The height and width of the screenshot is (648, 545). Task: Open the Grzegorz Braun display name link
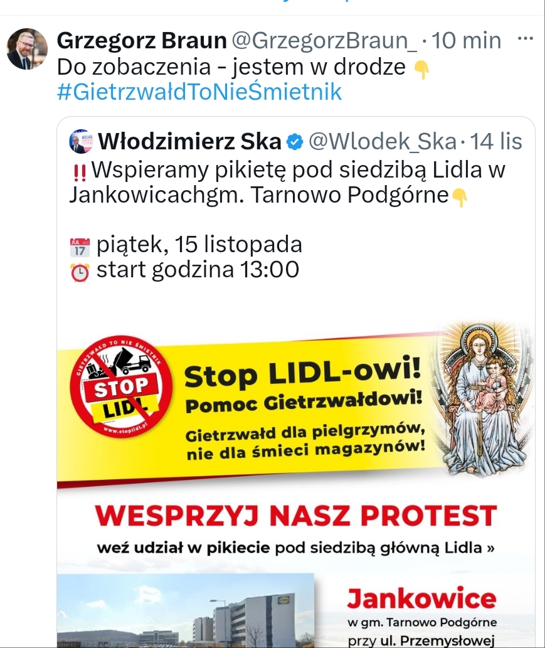pos(142,41)
